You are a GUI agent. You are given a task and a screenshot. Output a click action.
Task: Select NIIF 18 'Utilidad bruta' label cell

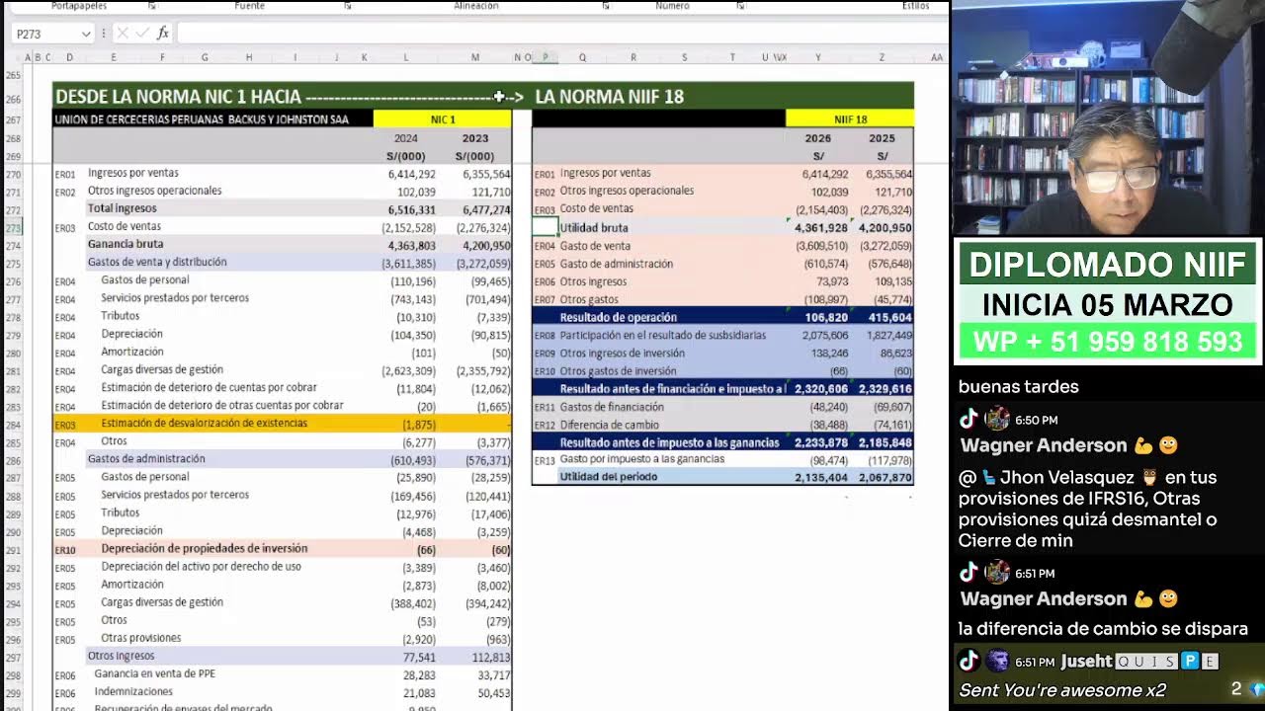pos(594,228)
